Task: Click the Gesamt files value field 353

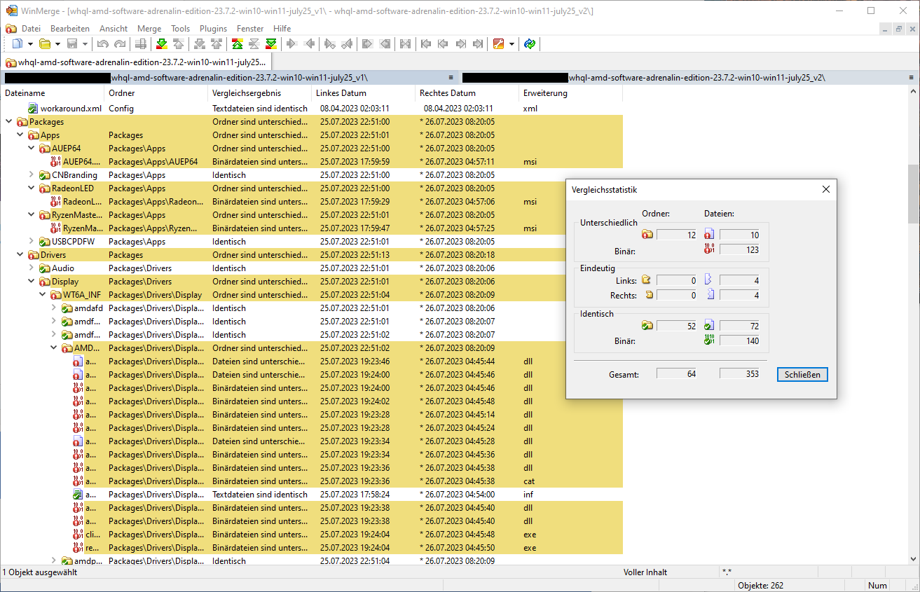Action: pyautogui.click(x=739, y=374)
